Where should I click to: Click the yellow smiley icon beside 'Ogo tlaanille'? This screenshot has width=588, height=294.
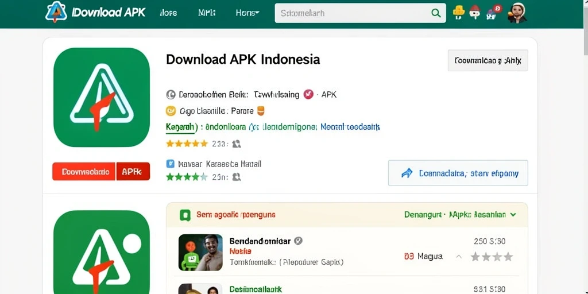tap(171, 111)
